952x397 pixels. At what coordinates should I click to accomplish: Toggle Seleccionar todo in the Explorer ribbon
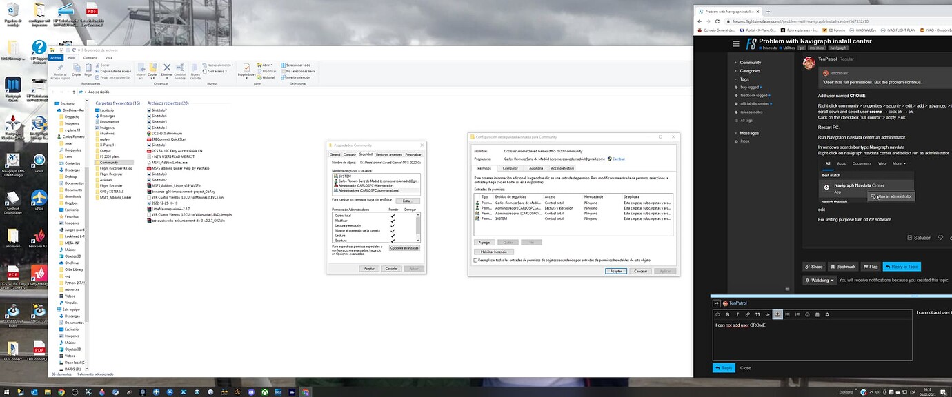click(x=297, y=65)
